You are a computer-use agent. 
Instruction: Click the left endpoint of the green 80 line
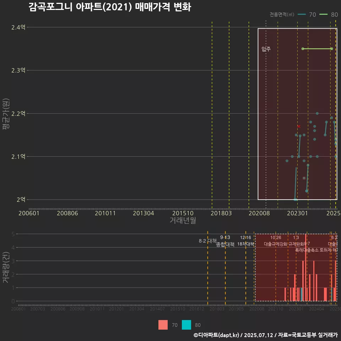pos(303,49)
